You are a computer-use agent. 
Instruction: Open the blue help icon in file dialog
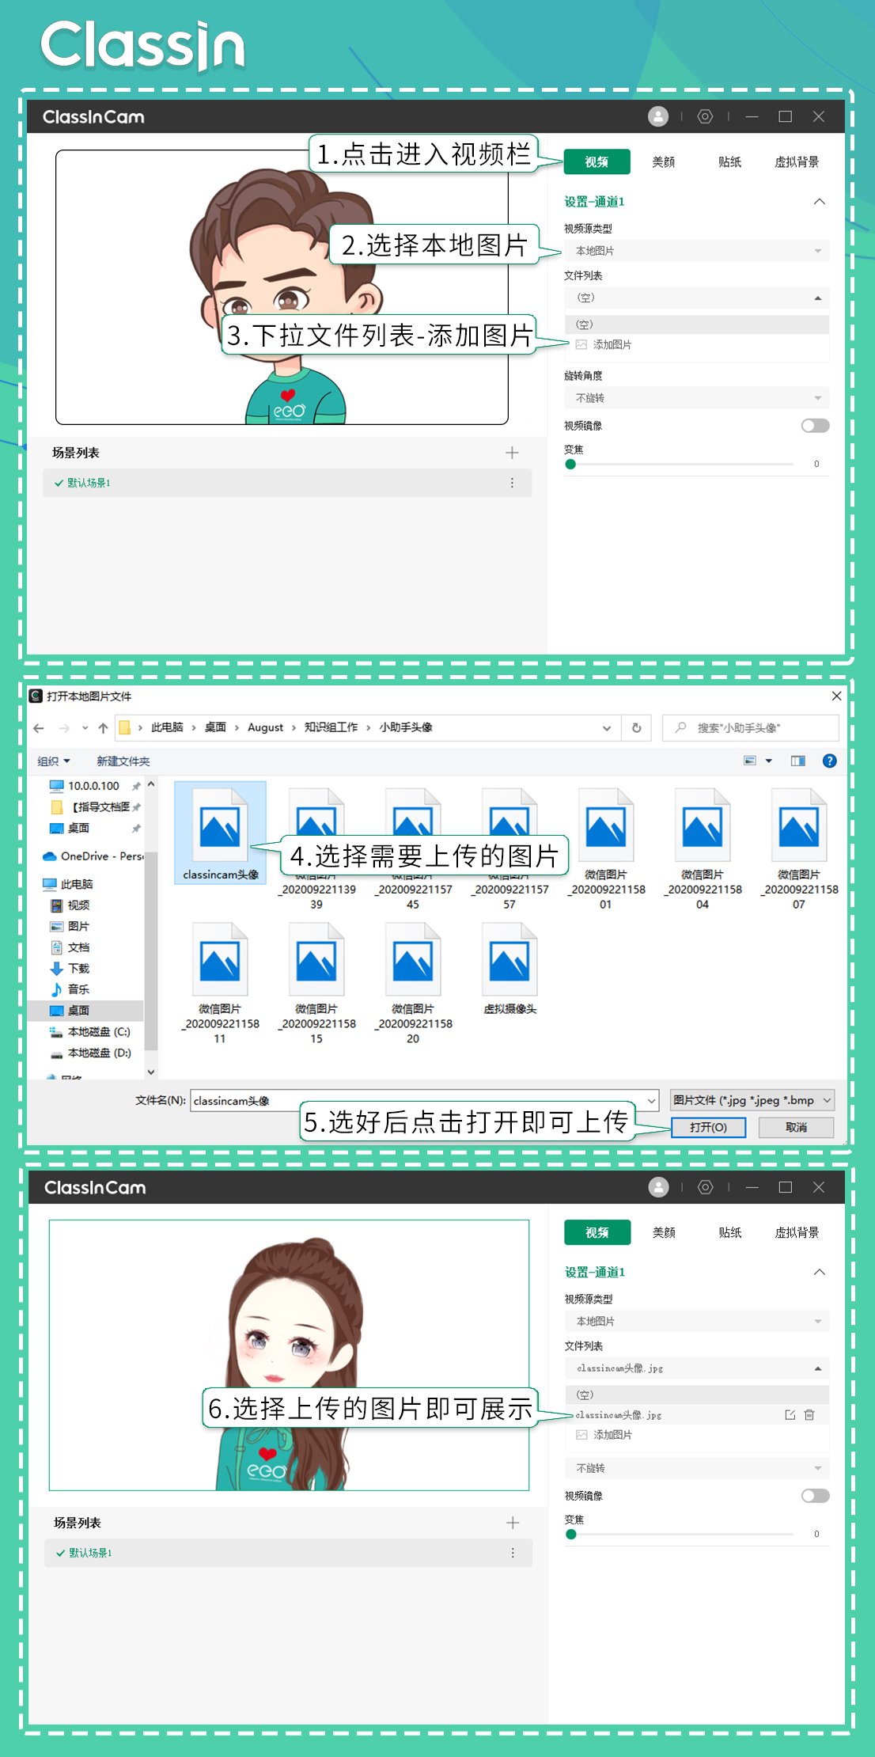829,761
